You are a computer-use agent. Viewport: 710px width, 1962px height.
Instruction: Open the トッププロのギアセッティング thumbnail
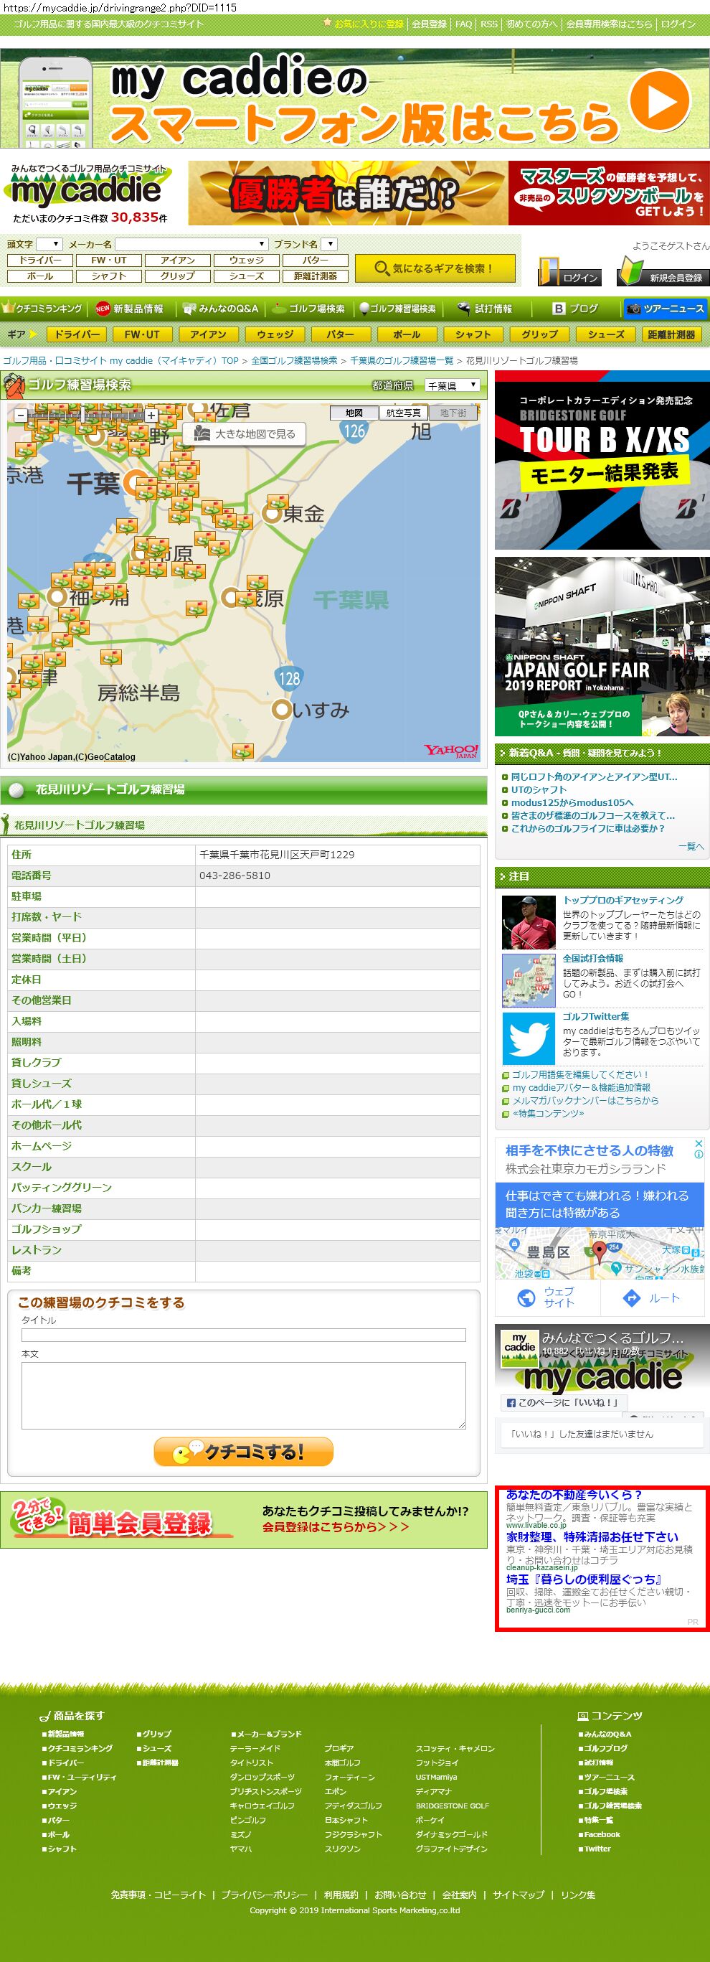[529, 921]
